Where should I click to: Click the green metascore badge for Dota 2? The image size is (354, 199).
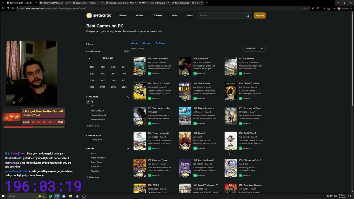click(195, 148)
